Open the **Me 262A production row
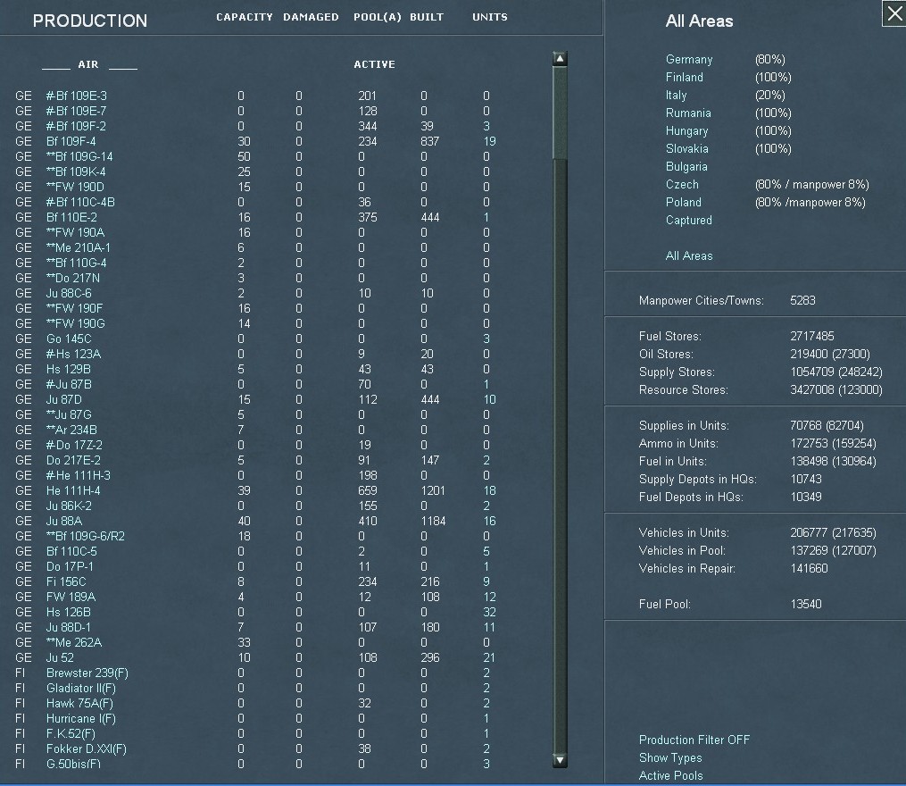The height and width of the screenshot is (786, 906). click(x=74, y=642)
